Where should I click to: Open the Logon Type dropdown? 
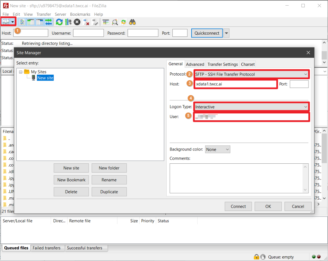(251, 107)
